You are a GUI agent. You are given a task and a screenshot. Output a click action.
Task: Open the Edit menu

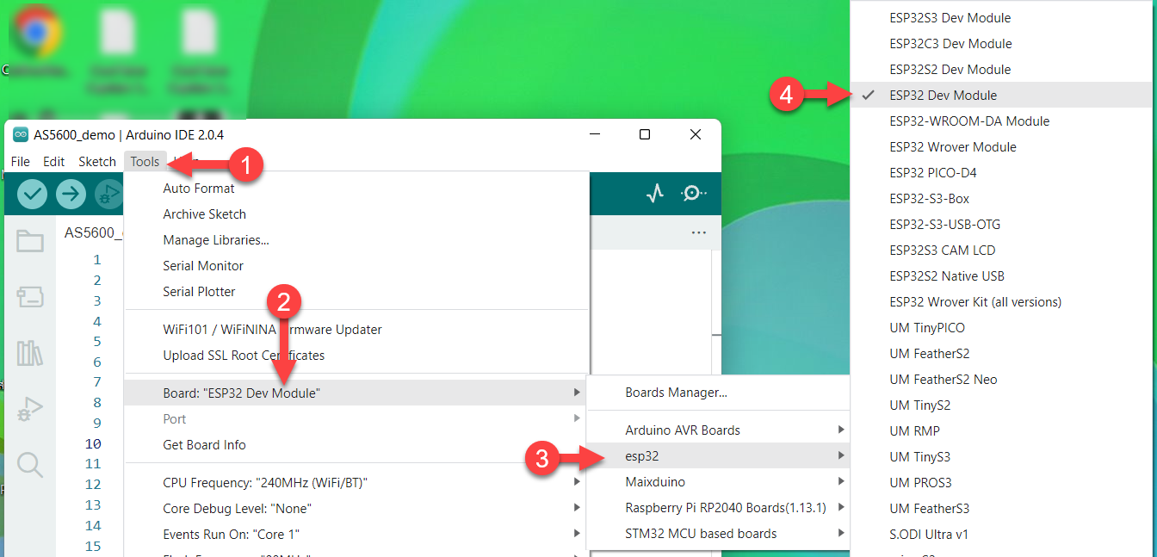coord(54,162)
